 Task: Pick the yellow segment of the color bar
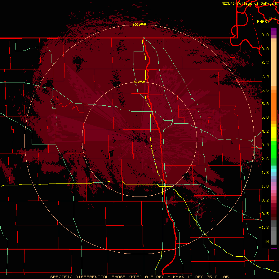[x=274, y=133]
